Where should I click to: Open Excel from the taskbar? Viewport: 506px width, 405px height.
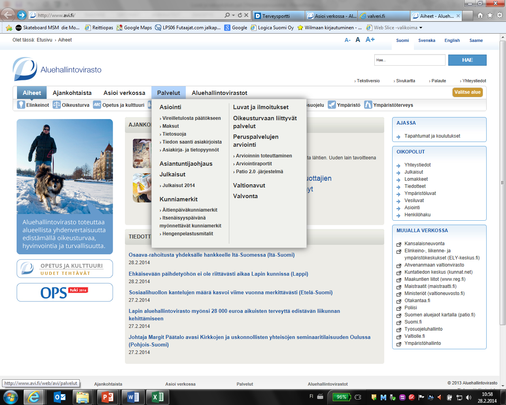click(158, 397)
